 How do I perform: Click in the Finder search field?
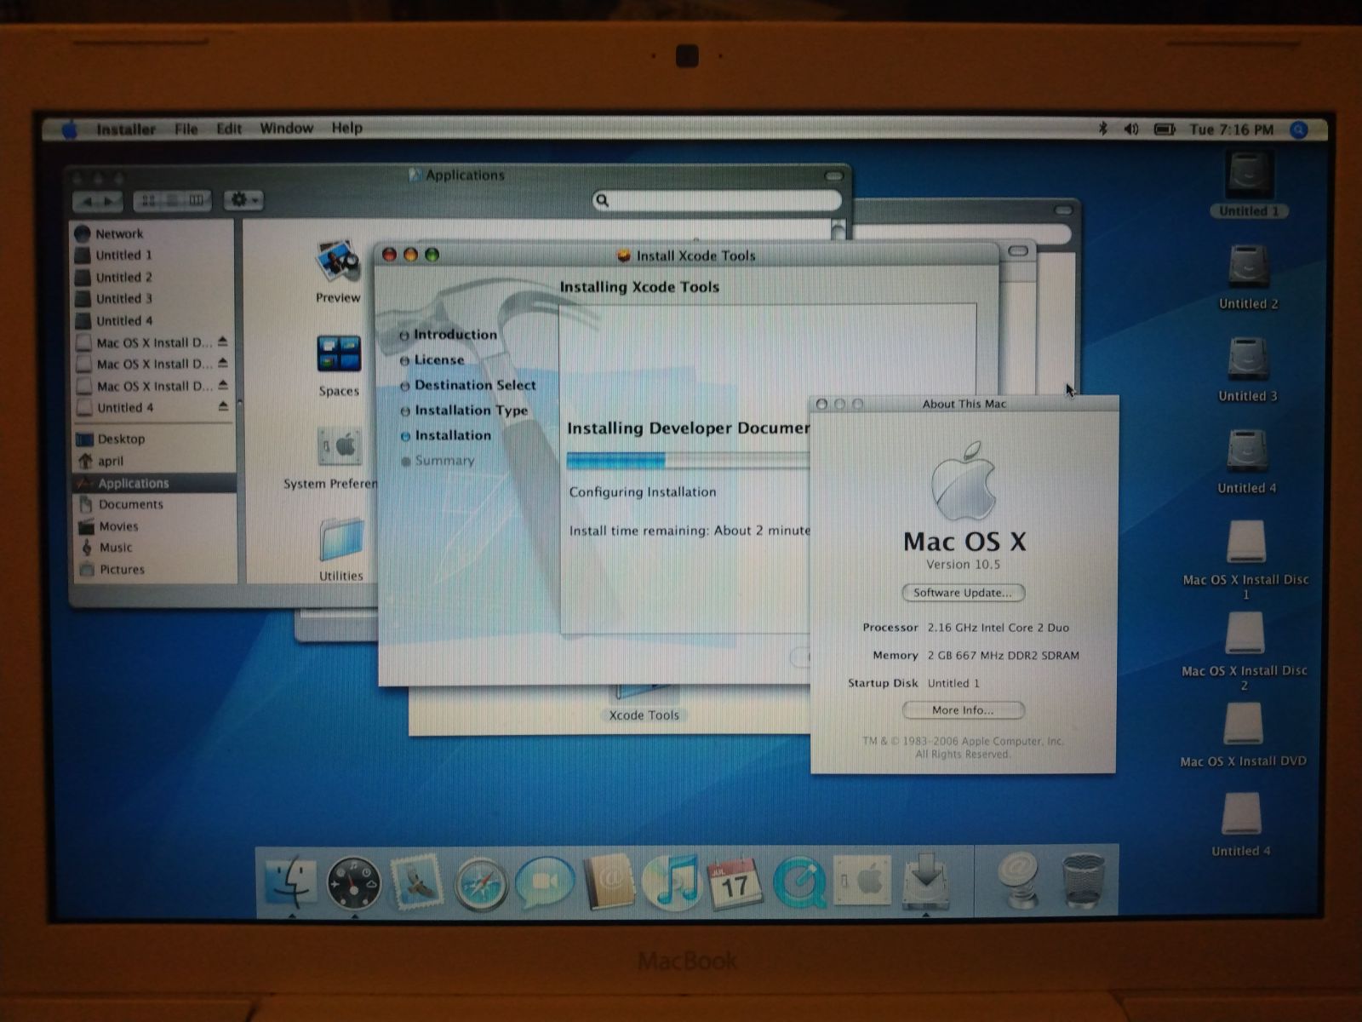click(x=717, y=200)
